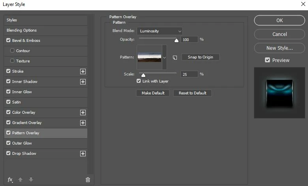This screenshot has height=186, width=308.
Task: Uncheck the Inner Shadow checkbox
Action: (x=8, y=81)
